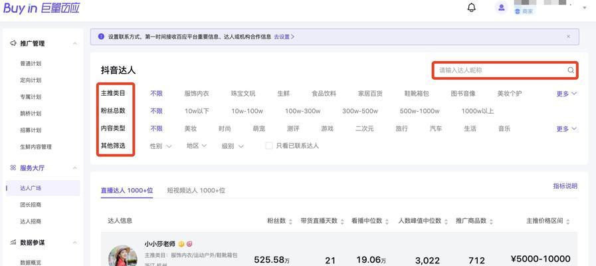Expand 更多 for 内容类型 row
The width and height of the screenshot is (596, 266).
(566, 129)
